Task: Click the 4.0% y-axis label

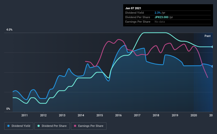Action: point(9,30)
